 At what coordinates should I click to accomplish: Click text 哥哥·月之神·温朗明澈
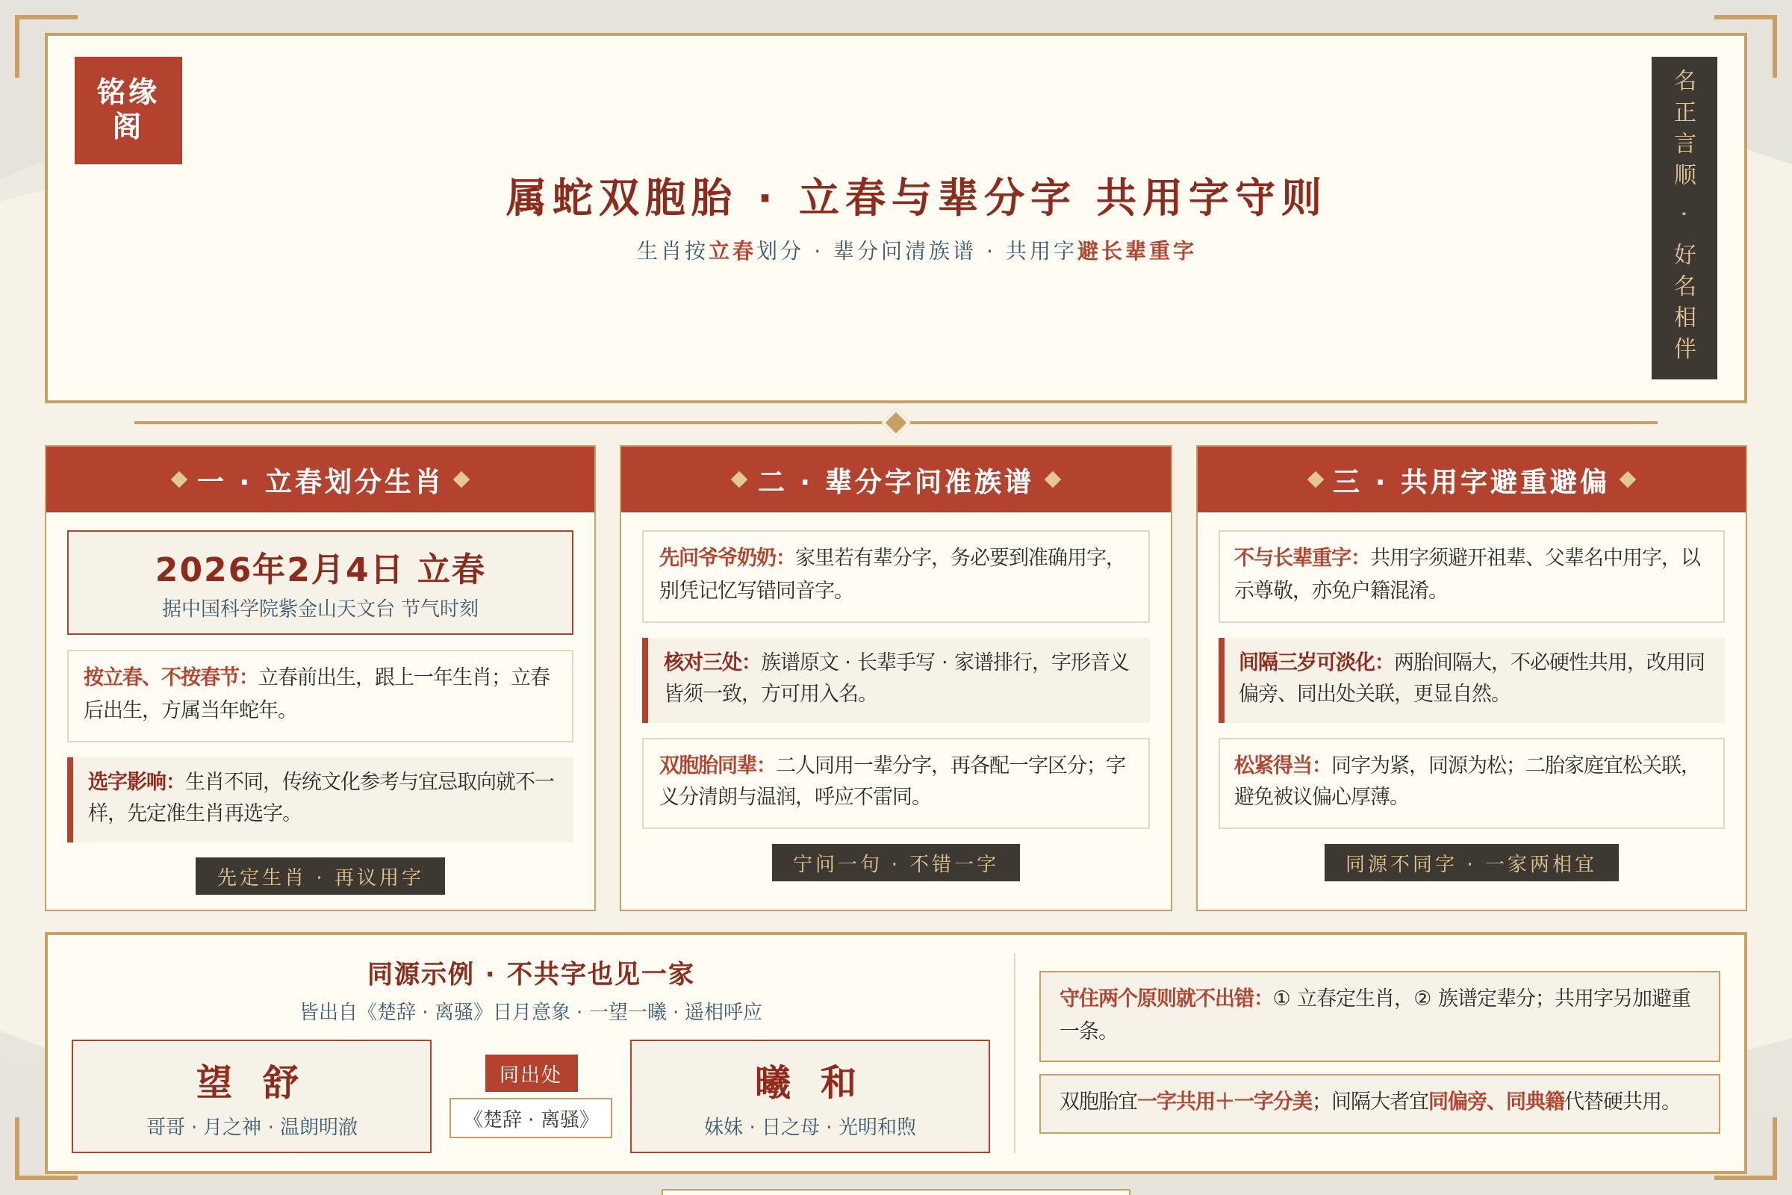tap(252, 1126)
